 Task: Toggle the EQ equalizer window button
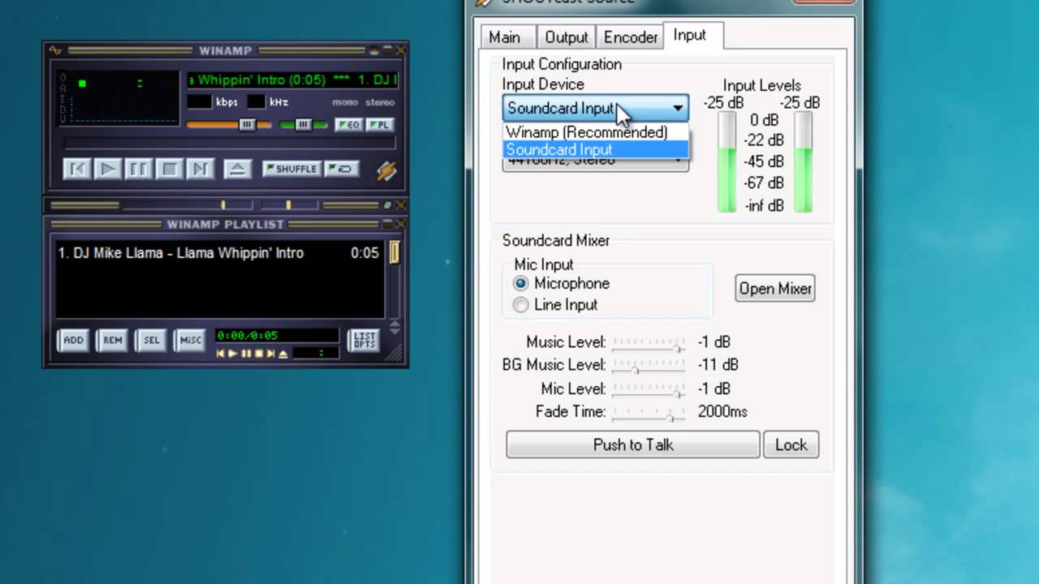[x=348, y=124]
